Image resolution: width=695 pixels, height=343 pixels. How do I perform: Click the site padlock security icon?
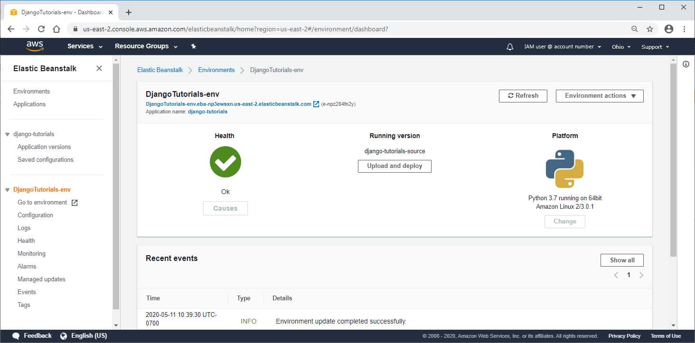click(75, 29)
